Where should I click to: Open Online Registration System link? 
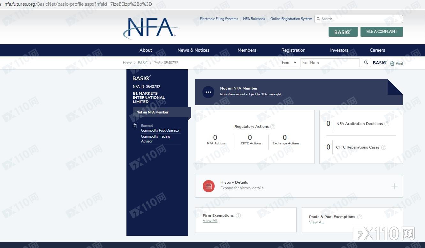point(291,19)
